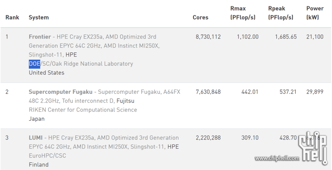Click Frontier's core count 8,730,112
The width and height of the screenshot is (332, 170).
pyautogui.click(x=208, y=37)
